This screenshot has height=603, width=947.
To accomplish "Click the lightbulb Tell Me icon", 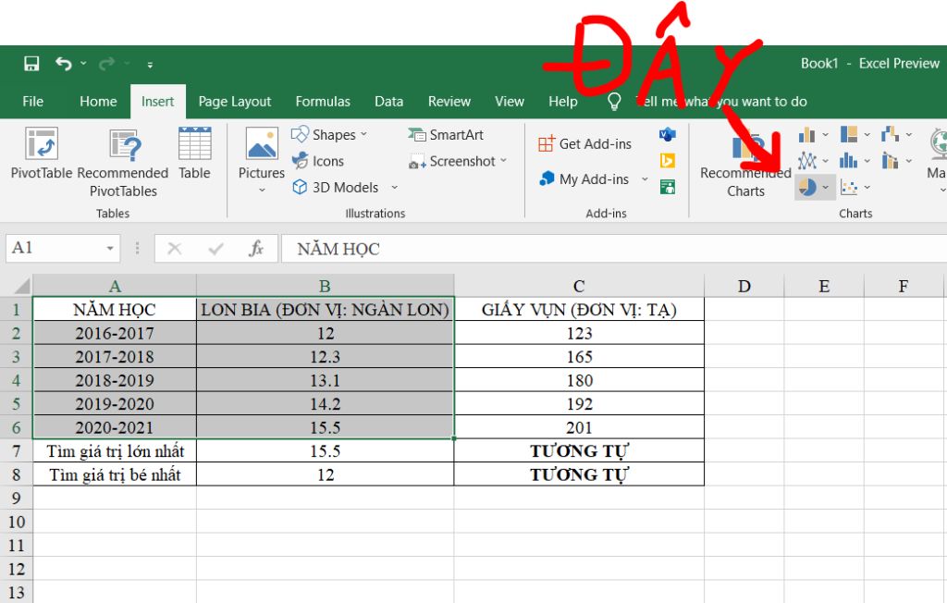I will tap(614, 101).
